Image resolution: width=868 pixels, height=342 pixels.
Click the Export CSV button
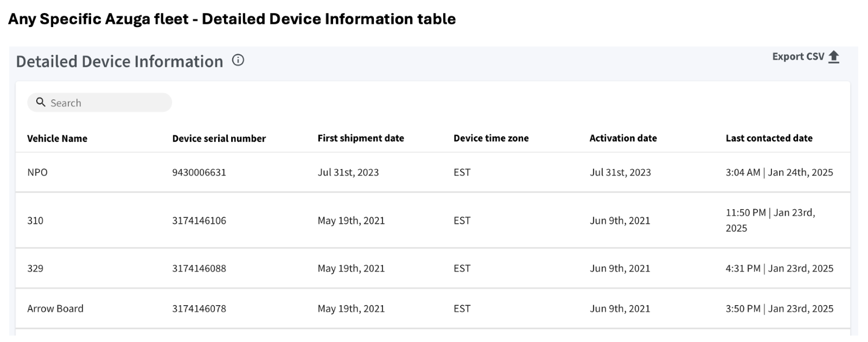tap(806, 57)
